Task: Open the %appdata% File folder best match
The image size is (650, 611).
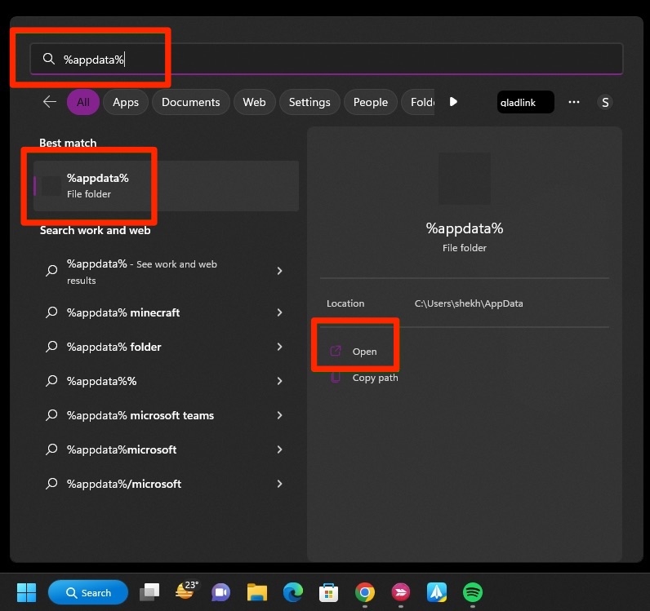Action: 166,186
